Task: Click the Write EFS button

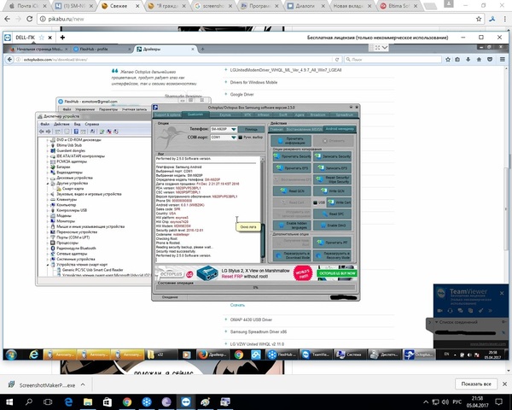Action: pos(333,168)
